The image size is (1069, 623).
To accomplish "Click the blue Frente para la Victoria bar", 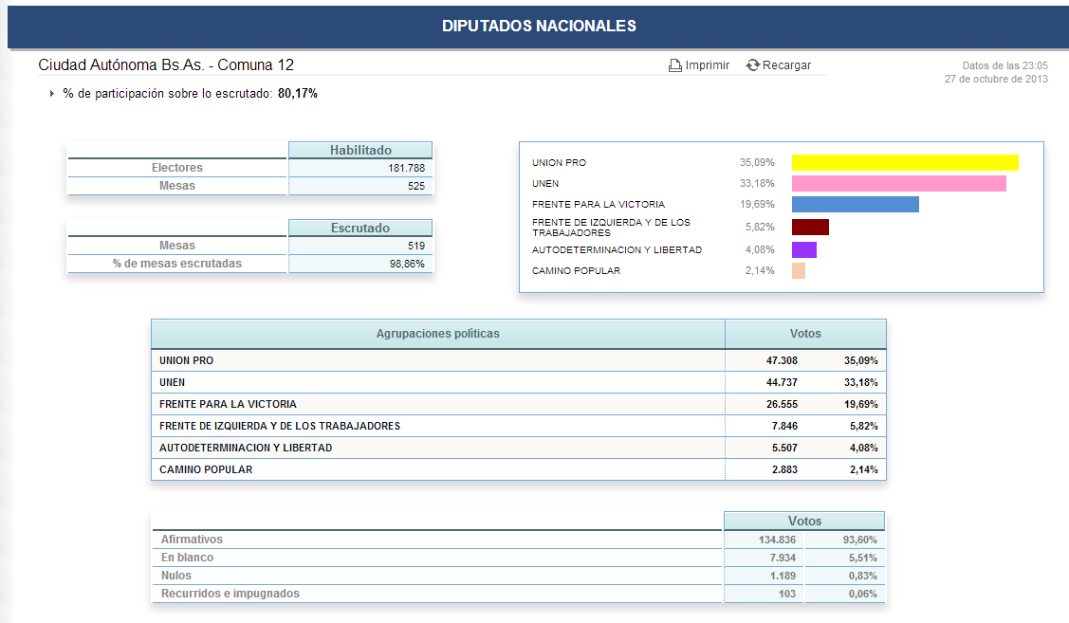I will pyautogui.click(x=855, y=205).
